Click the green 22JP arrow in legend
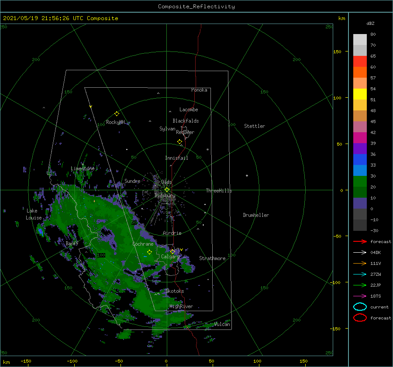Image resolution: width=393 pixels, height=367 pixels. tap(360, 285)
